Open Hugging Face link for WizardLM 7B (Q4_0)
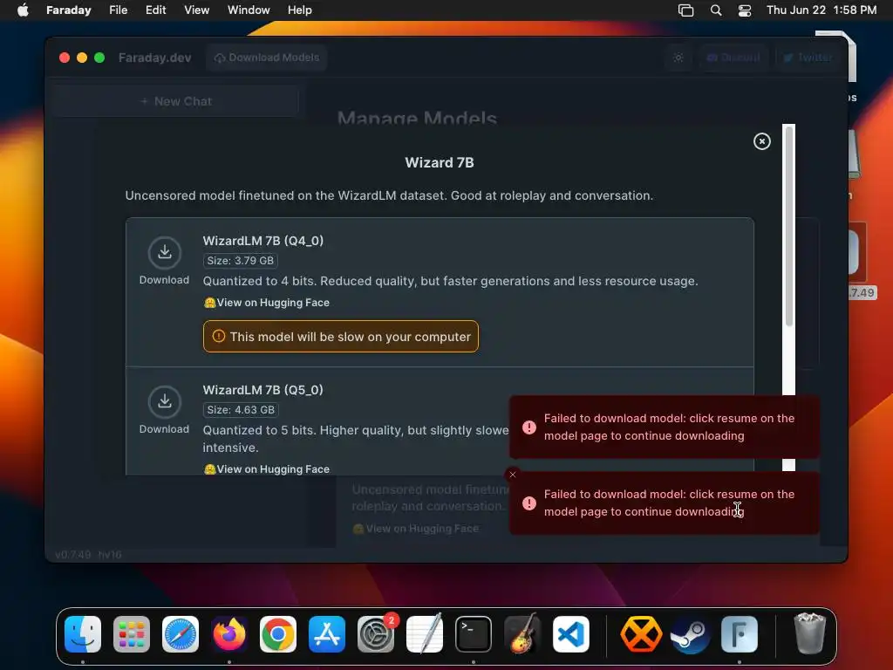893x670 pixels. (267, 303)
